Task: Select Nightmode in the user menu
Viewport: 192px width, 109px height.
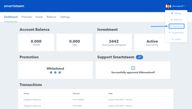Action: [176, 26]
